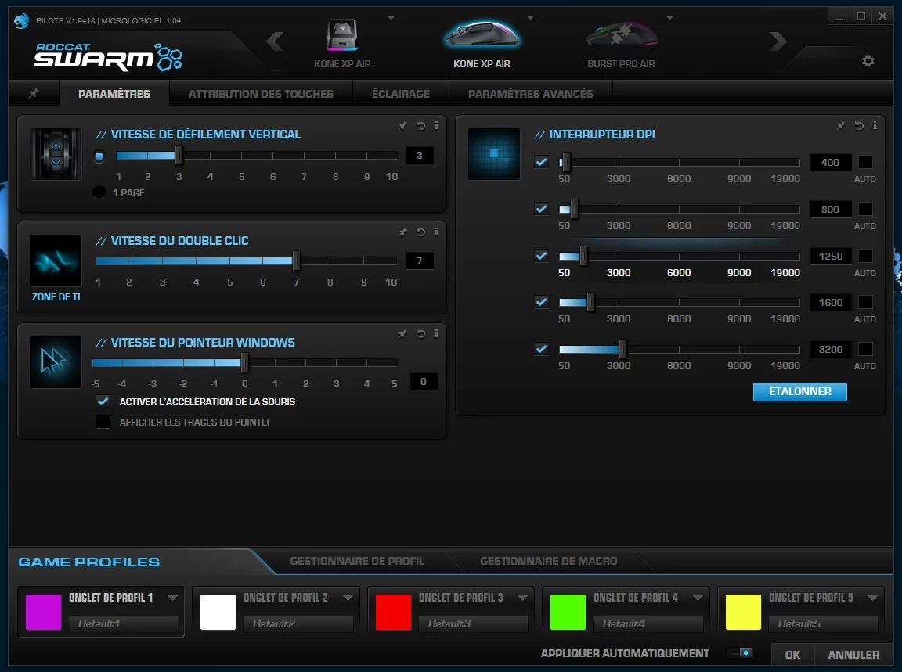Click the Annuler button
This screenshot has width=902, height=672.
pos(853,655)
